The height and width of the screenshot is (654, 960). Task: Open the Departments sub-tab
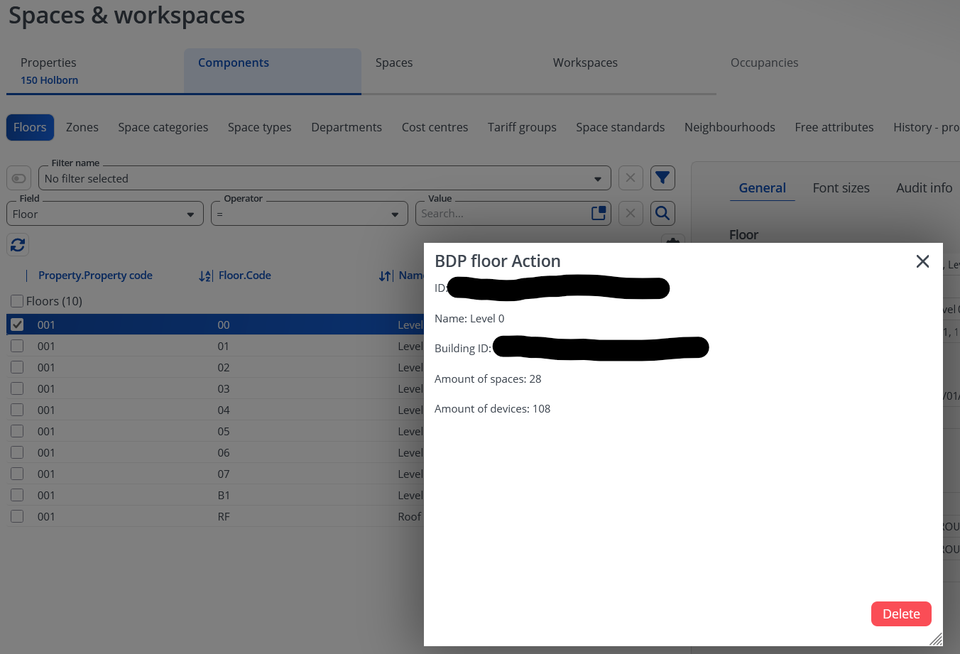347,127
